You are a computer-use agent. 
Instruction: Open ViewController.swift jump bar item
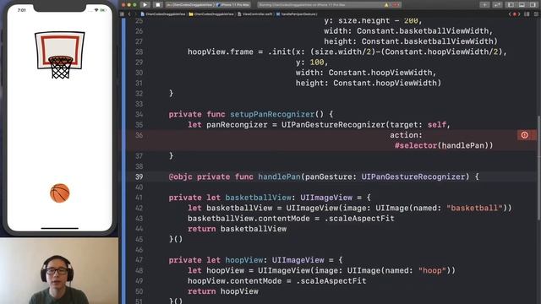pos(254,14)
